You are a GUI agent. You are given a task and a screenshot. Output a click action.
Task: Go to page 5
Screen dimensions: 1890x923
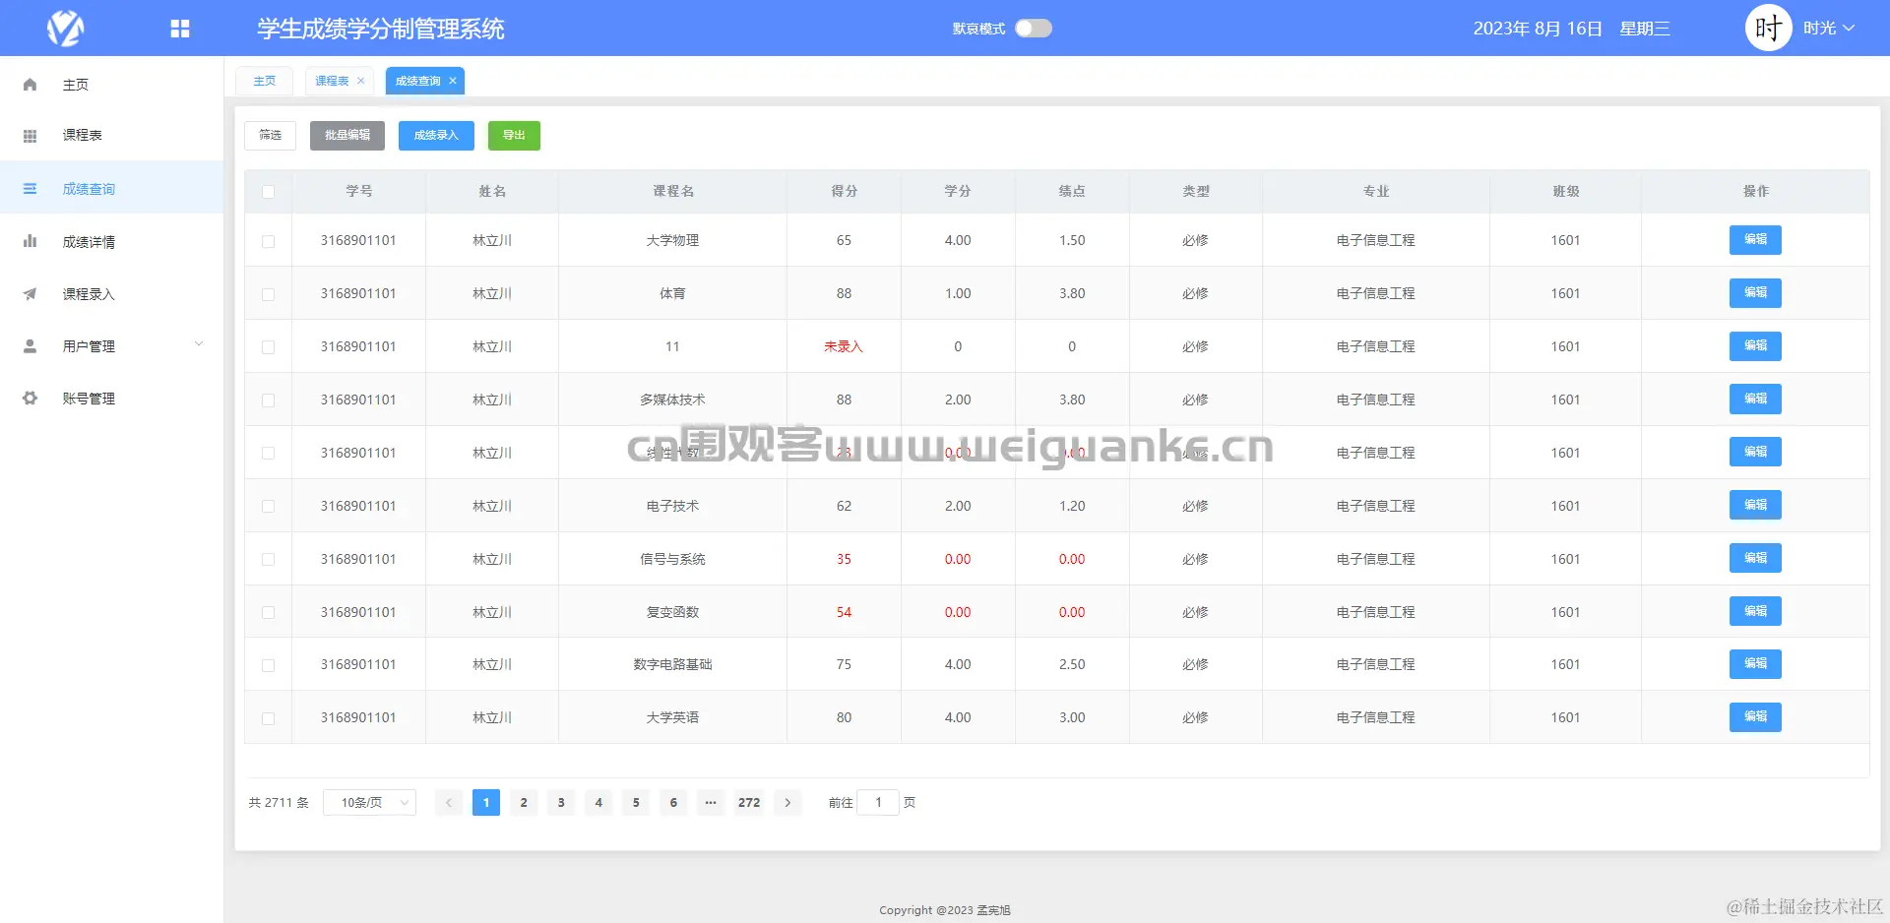pyautogui.click(x=636, y=803)
